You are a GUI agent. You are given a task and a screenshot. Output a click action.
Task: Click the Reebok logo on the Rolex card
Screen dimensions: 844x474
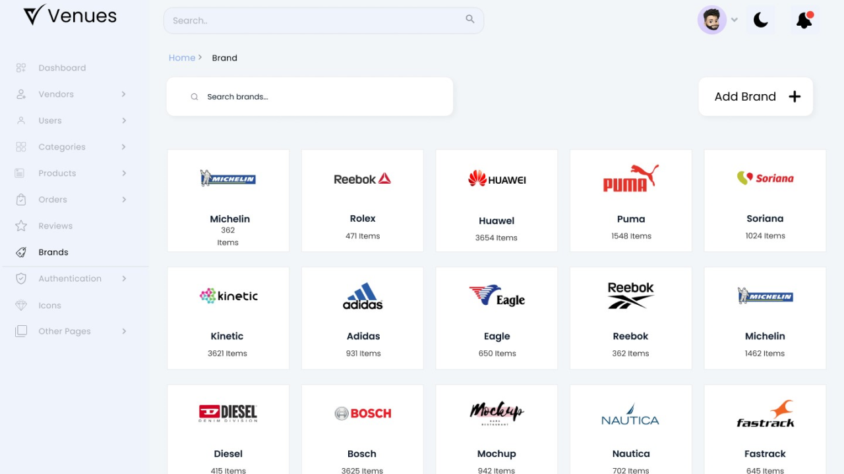click(x=363, y=178)
